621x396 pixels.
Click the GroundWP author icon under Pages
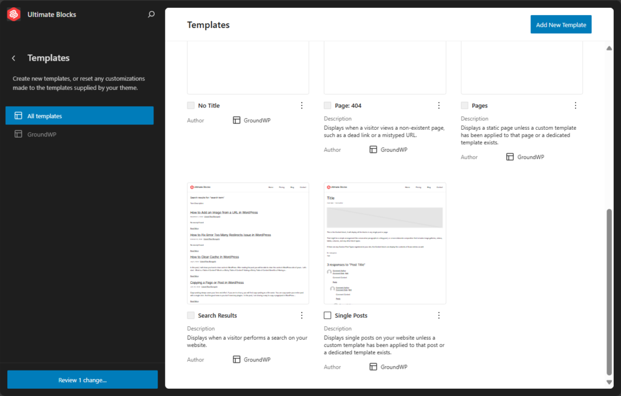509,156
